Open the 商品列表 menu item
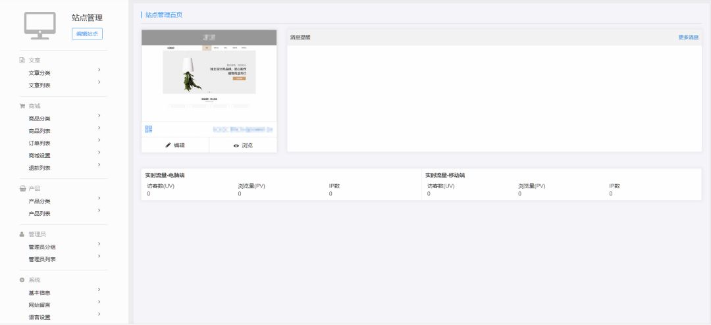 pos(39,131)
